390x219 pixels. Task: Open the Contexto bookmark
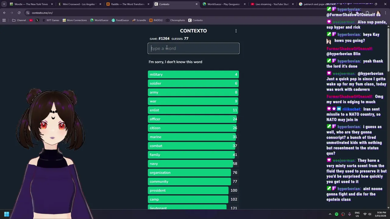point(195,20)
